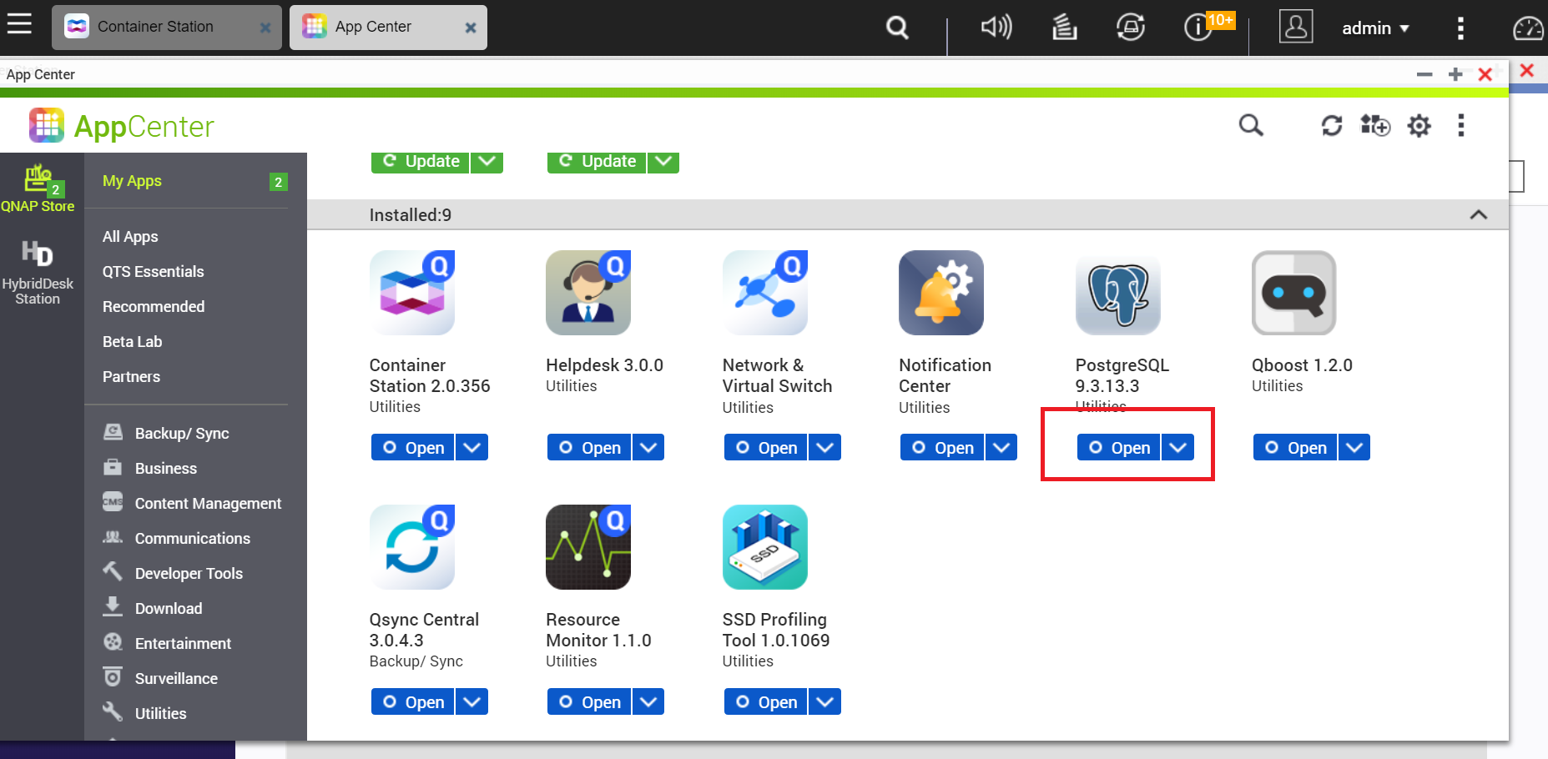Select QTS Essentials category
Screen dimensions: 1548x759
pyautogui.click(x=154, y=272)
